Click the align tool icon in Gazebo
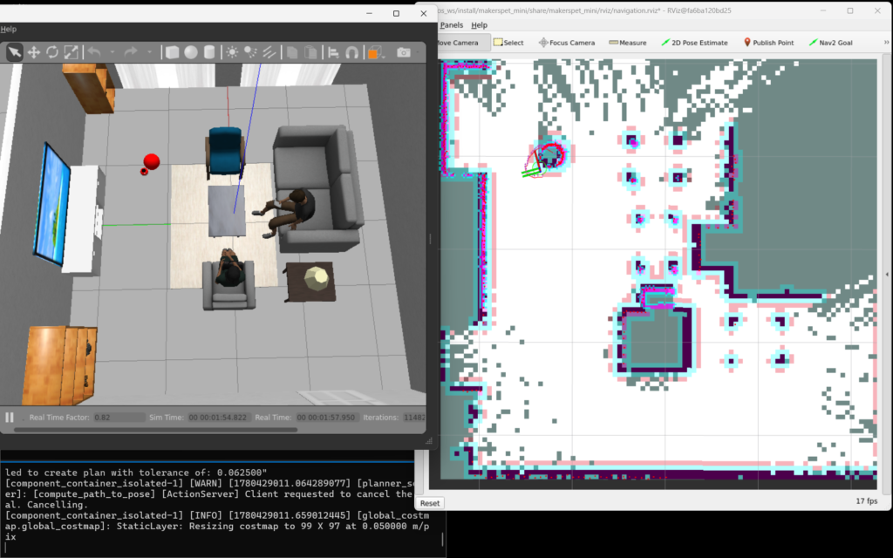The image size is (893, 558). pos(334,52)
